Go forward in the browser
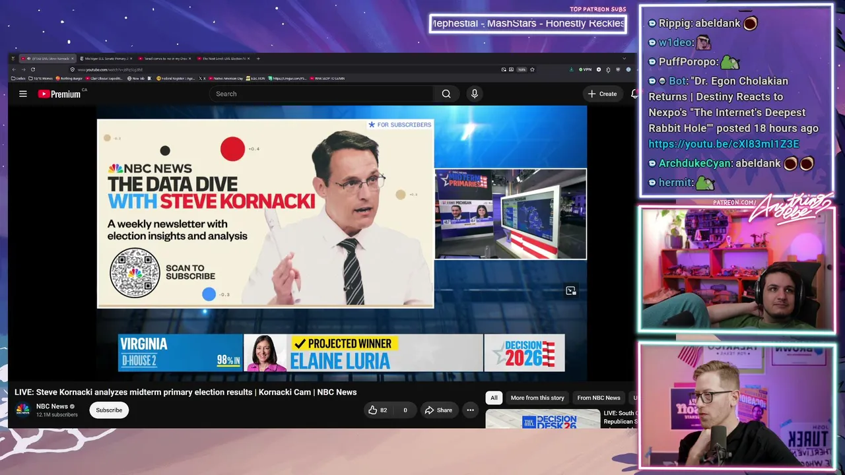 point(23,69)
